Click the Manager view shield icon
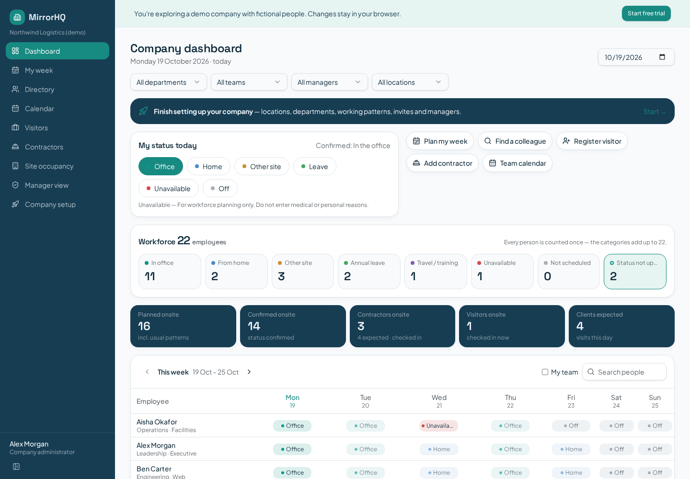The width and height of the screenshot is (690, 479). [x=15, y=185]
